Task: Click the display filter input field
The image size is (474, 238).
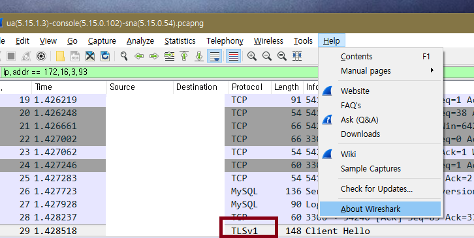Action: pos(159,72)
